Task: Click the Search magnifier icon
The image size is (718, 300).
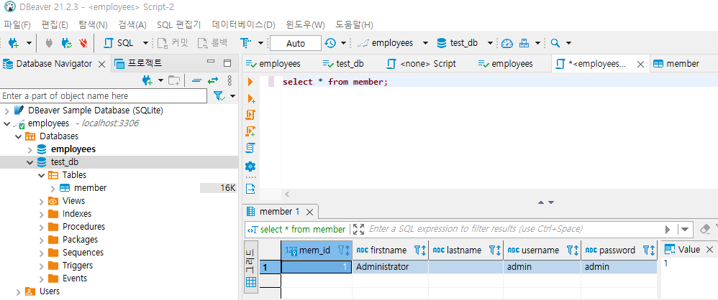Action: tap(555, 43)
